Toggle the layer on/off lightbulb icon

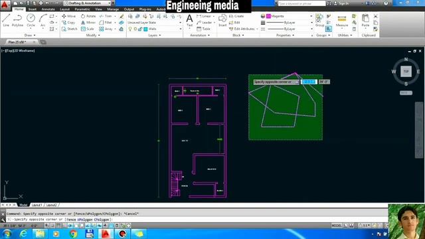[x=130, y=29]
